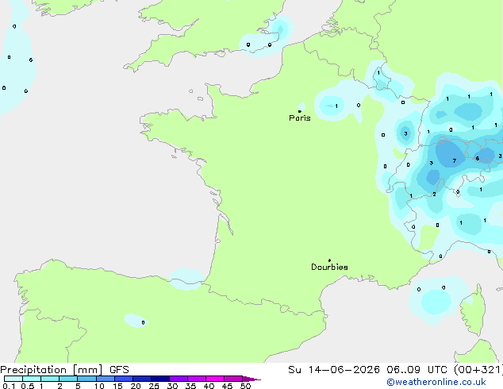The width and height of the screenshot is (503, 389).
Task: Click the 40–45 mm magenta legend box
Action: pyautogui.click(x=215, y=379)
